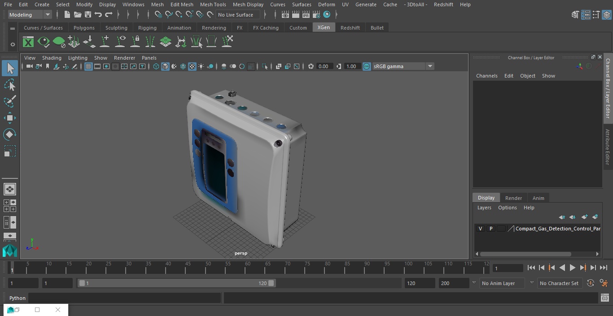Play animation forward button
This screenshot has width=613, height=316.
[573, 268]
